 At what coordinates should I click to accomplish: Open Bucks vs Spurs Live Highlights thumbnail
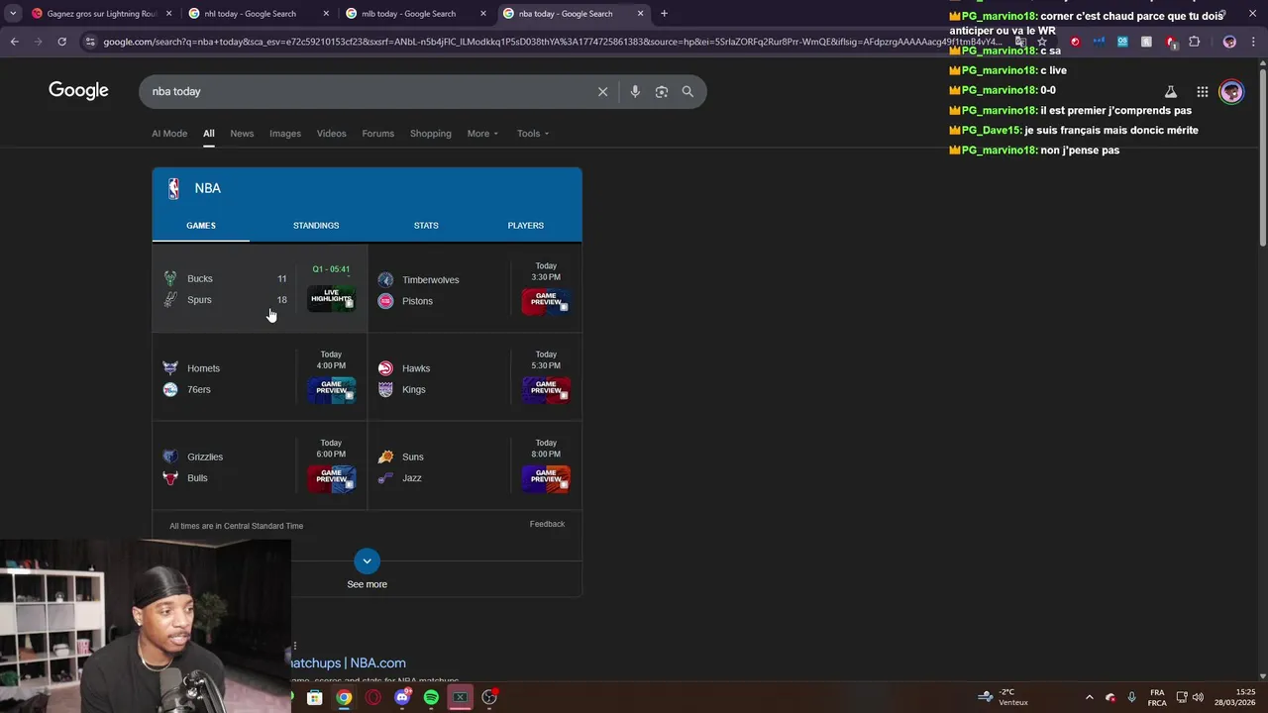331,297
